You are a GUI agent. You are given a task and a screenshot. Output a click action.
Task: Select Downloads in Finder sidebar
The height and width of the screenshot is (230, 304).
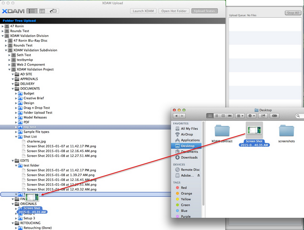(189, 157)
